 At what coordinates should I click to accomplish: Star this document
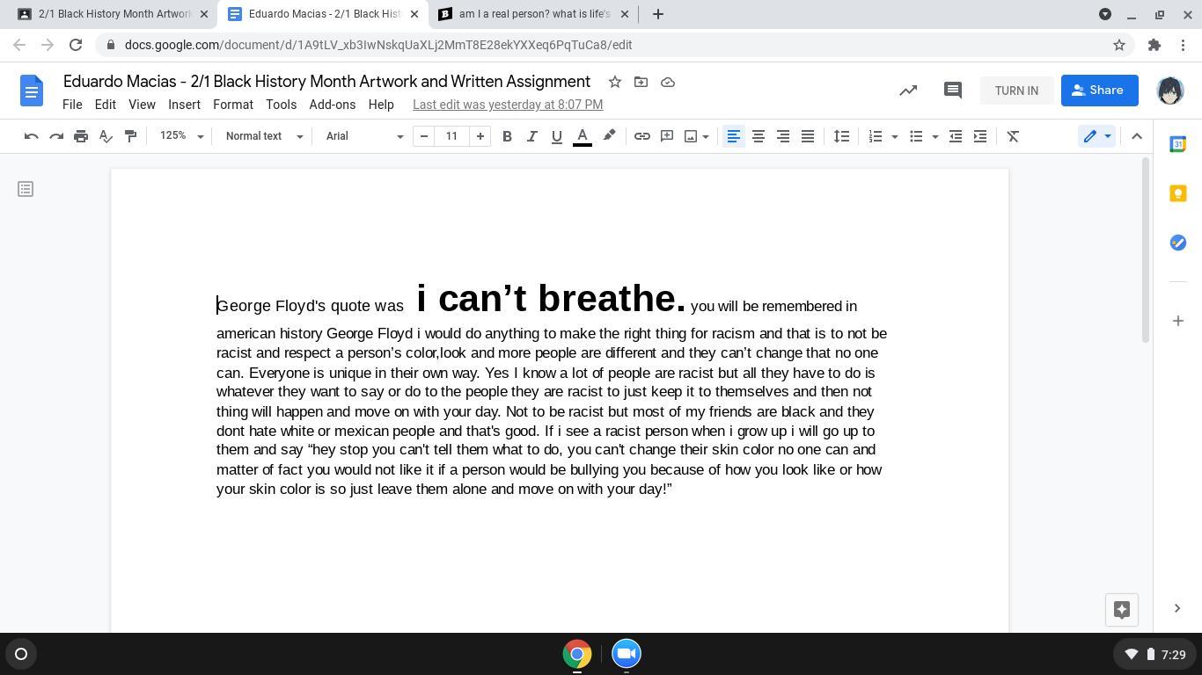615,82
